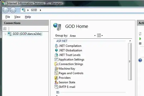The height and width of the screenshot is (96, 144).
Task: Open the .NET Trust Levels icon
Action: pyautogui.click(x=56, y=55)
